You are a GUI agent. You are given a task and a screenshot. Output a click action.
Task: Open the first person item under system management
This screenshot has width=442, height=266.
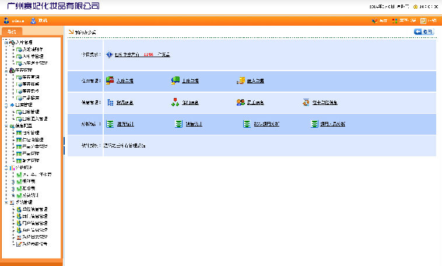pos(35,209)
